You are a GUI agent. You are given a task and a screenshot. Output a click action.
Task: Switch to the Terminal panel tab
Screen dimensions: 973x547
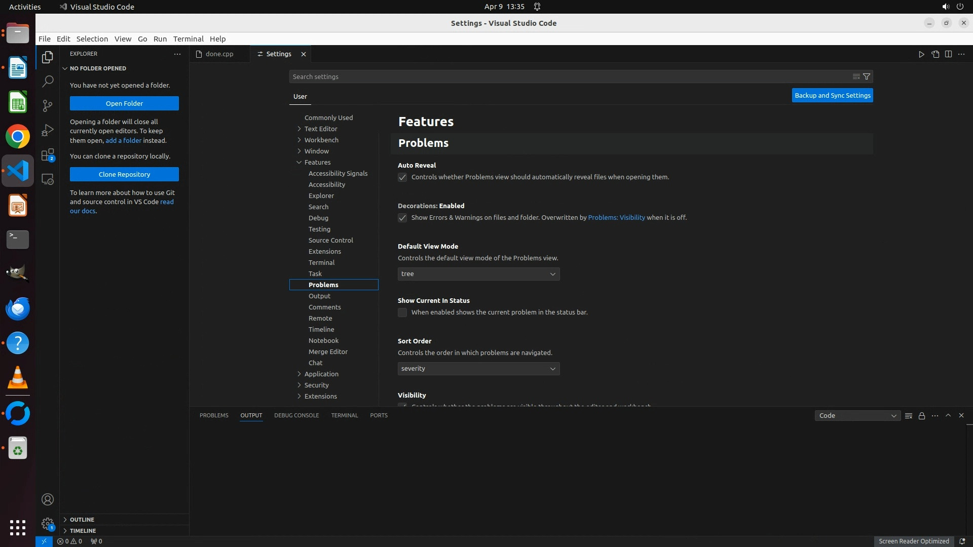coord(344,415)
